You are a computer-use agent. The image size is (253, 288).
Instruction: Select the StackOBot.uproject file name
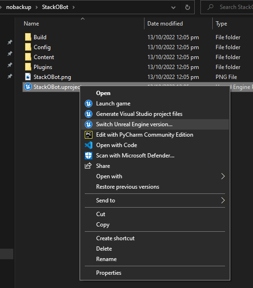point(57,87)
